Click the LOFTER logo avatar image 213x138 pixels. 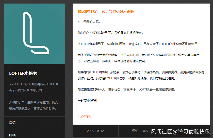coord(35,34)
